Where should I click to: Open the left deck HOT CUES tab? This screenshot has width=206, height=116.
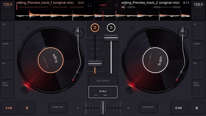pos(7,90)
